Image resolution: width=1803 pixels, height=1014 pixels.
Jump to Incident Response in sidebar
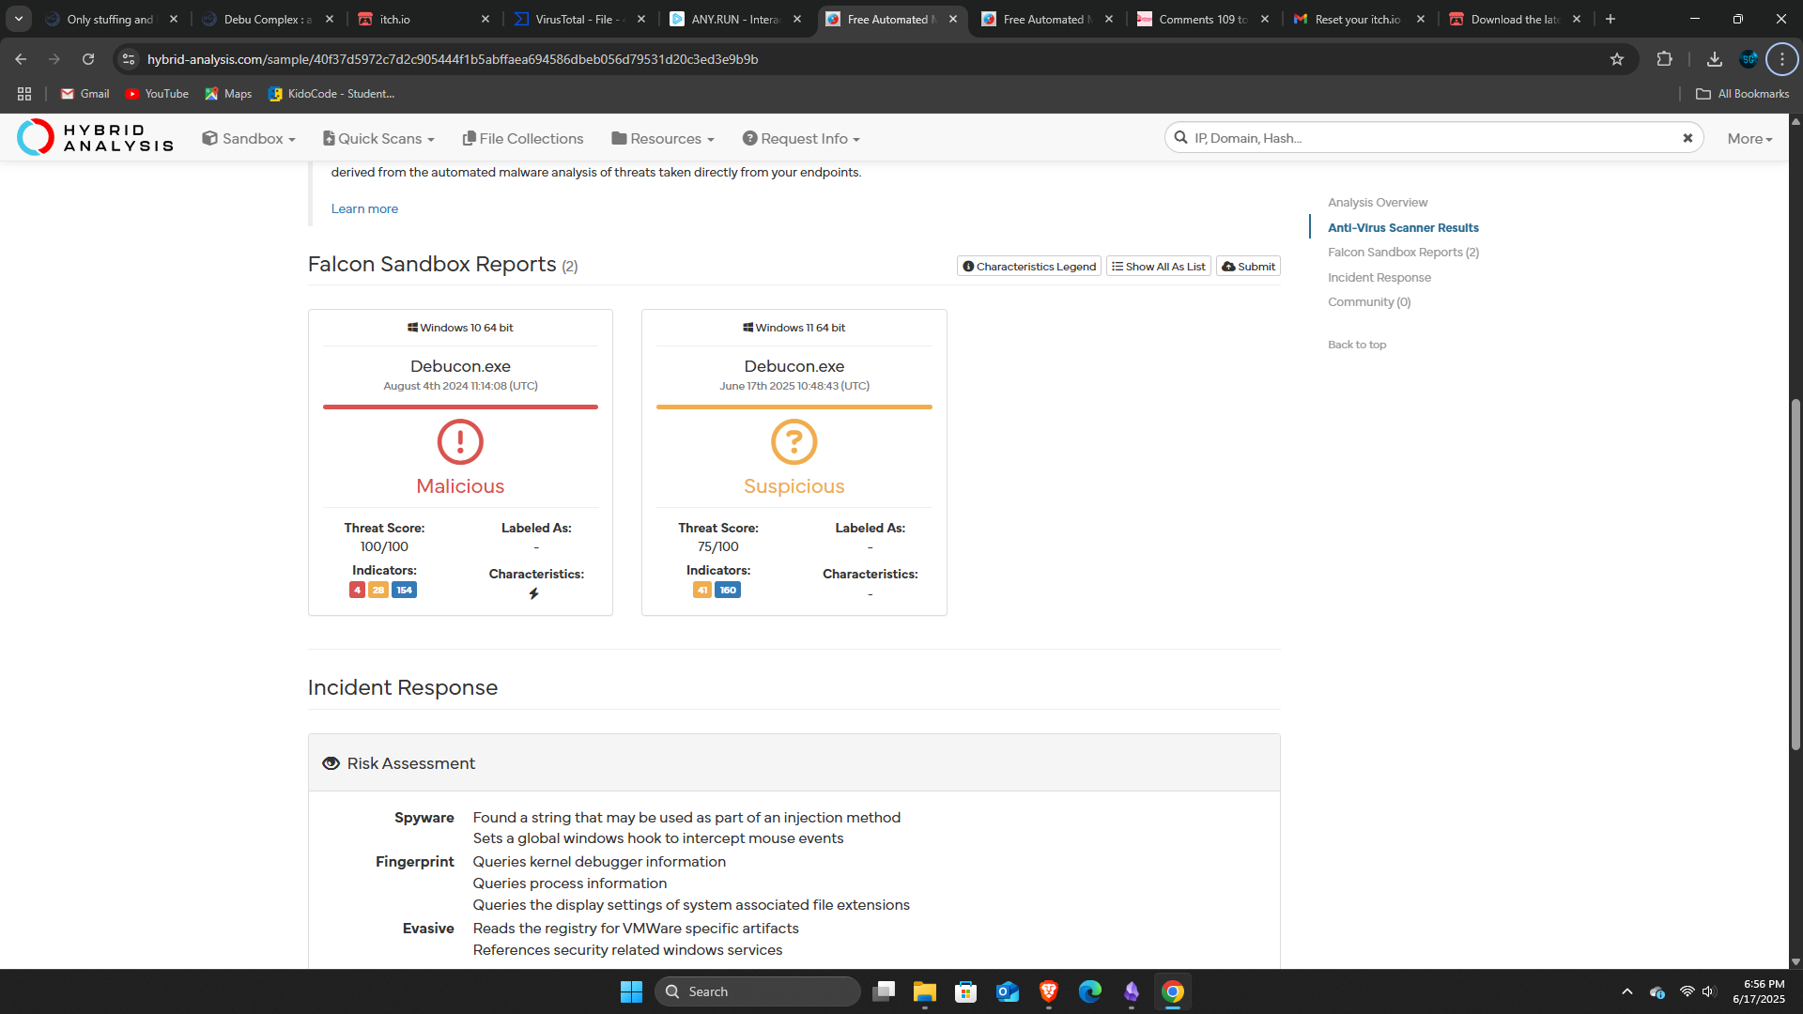coord(1379,278)
